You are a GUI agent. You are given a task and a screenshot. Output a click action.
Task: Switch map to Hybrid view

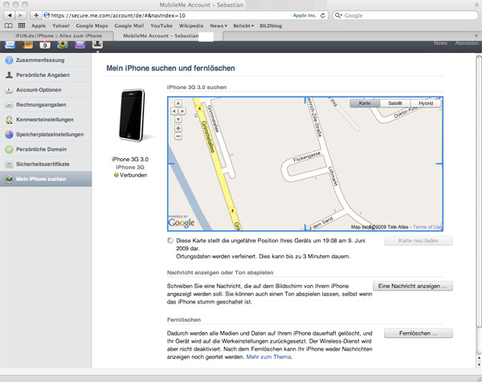click(x=426, y=104)
